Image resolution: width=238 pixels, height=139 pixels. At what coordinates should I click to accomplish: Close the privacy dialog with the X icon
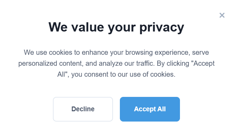click(x=222, y=15)
